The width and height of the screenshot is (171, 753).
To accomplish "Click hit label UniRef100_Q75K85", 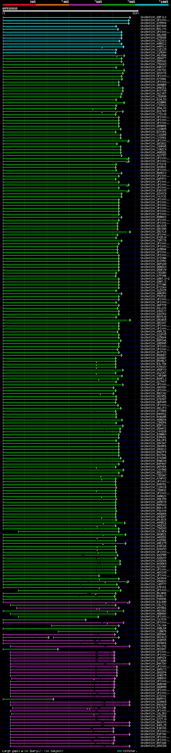I will coord(153,38).
